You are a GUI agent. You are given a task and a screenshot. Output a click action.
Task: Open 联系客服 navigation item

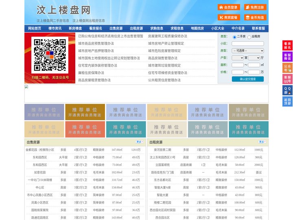click(x=258, y=29)
